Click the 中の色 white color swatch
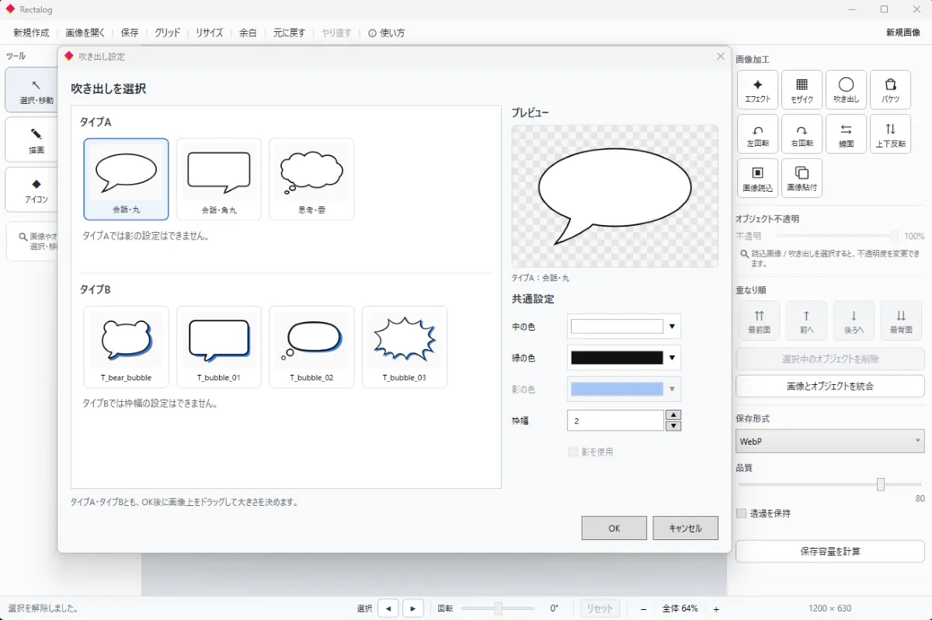Screen dimensions: 932x620 (x=617, y=327)
